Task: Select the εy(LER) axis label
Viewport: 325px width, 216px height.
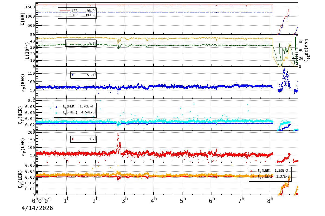Action: [x=23, y=147]
